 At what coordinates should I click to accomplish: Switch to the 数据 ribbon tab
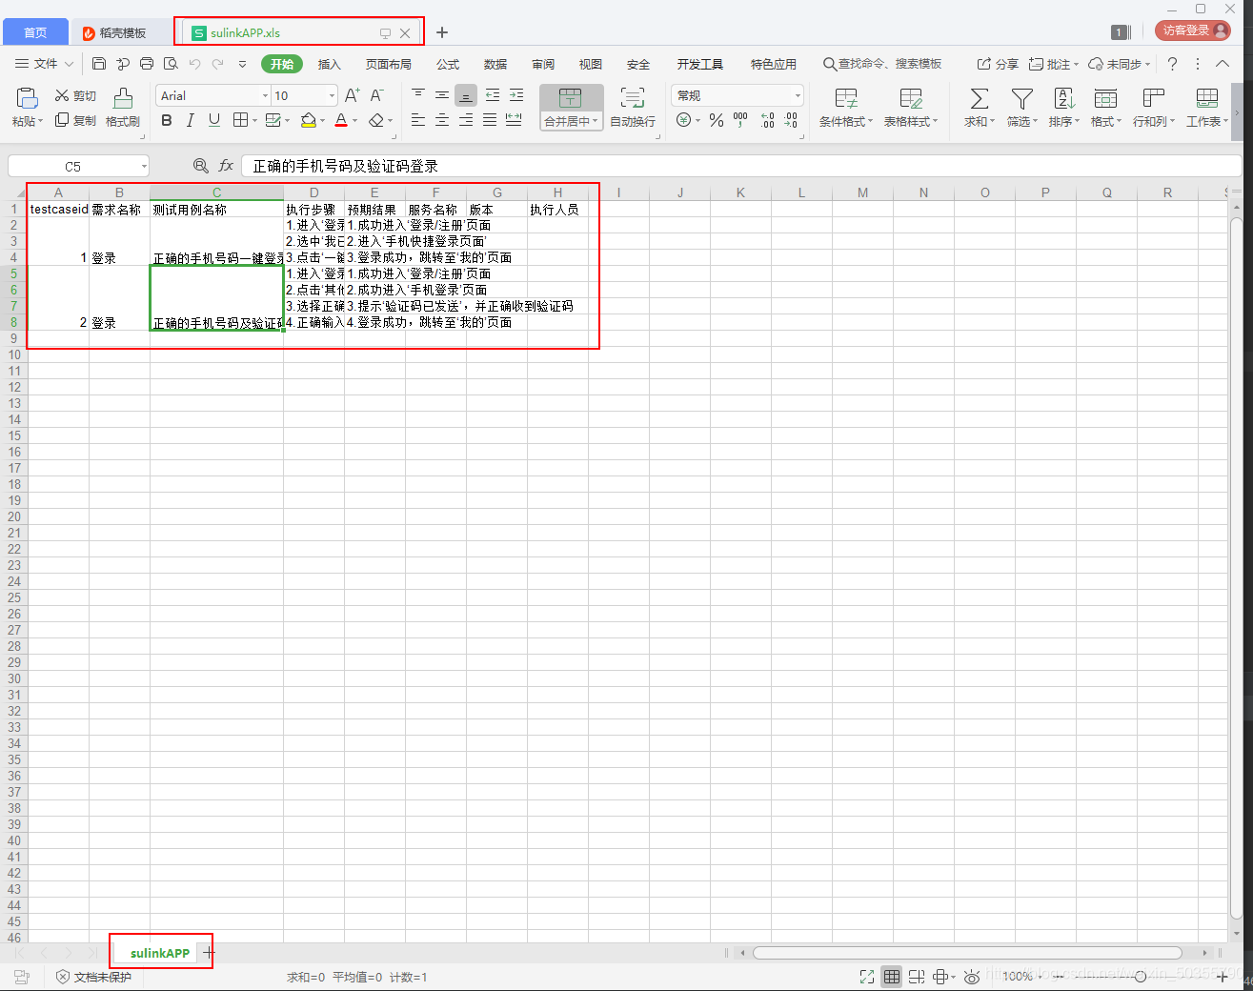pos(495,64)
